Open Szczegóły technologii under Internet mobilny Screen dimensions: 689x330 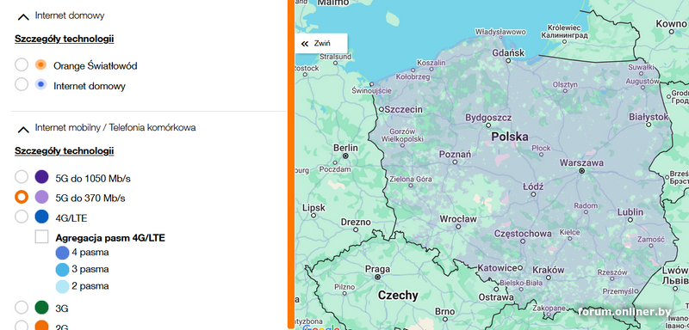click(64, 151)
